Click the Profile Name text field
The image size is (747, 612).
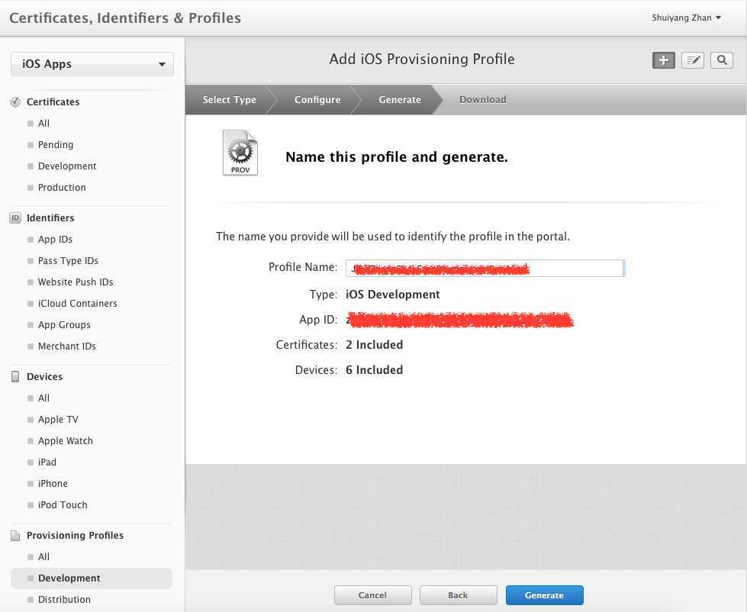485,268
